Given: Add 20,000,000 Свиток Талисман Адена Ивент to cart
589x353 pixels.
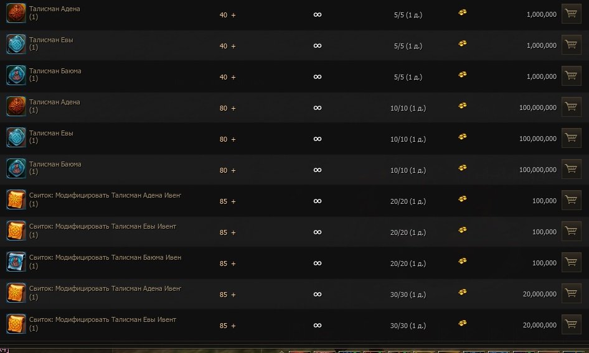Looking at the screenshot, I should [x=571, y=293].
